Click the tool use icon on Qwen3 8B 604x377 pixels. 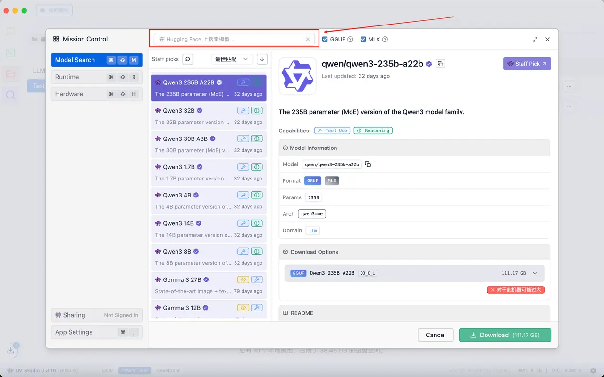pyautogui.click(x=243, y=252)
